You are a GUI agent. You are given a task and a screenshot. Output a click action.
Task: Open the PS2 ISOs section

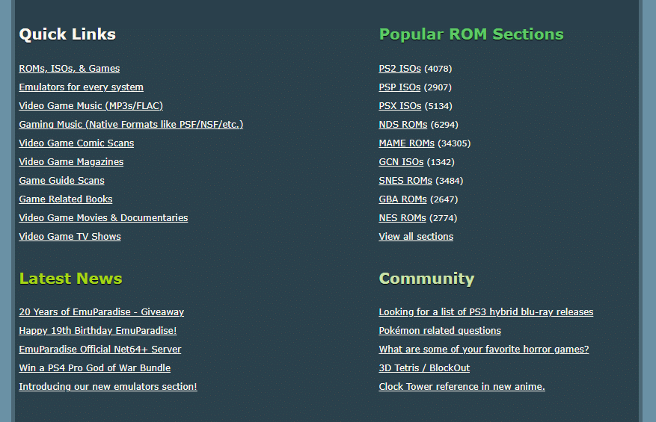(399, 69)
